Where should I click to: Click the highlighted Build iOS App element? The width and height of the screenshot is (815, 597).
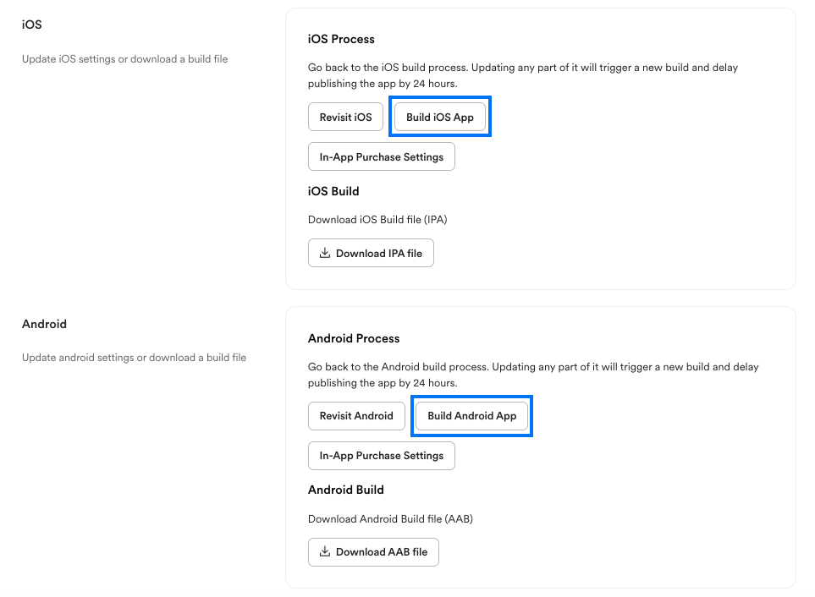pyautogui.click(x=439, y=116)
